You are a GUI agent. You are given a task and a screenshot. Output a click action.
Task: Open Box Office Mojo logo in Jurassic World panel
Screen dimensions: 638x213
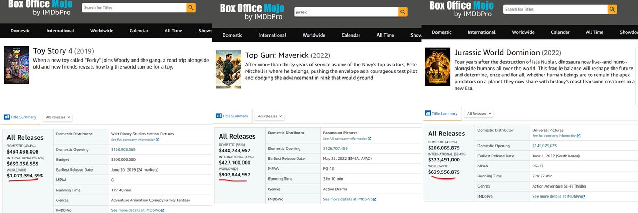point(461,10)
